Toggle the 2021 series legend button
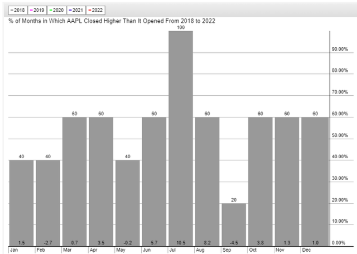357x254 pixels. click(x=76, y=10)
